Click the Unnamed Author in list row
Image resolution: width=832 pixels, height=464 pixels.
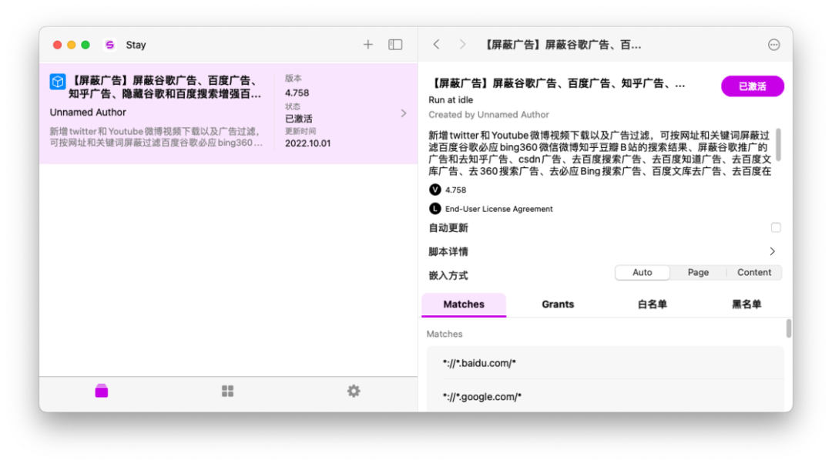(x=88, y=112)
